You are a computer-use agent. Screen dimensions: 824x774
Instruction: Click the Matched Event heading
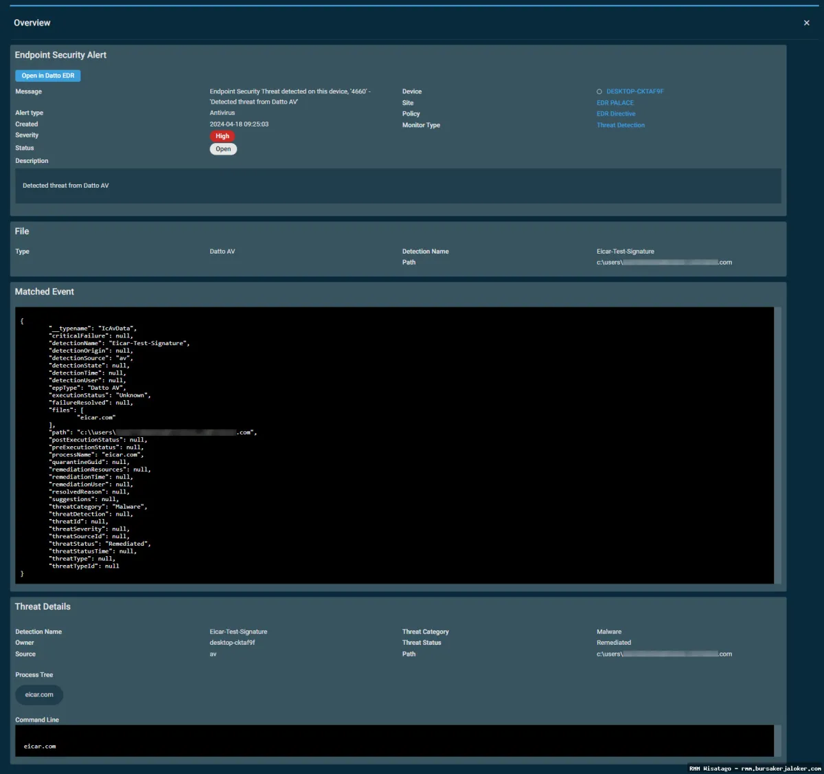pos(45,291)
